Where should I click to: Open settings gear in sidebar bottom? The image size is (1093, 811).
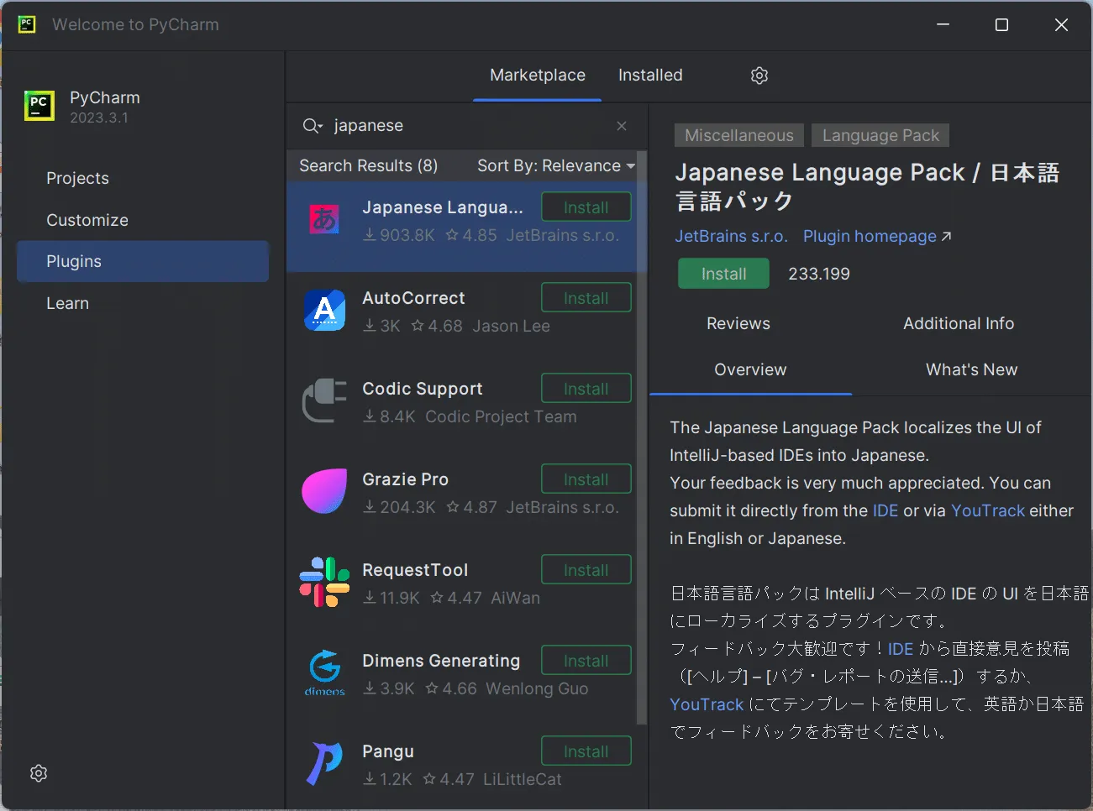pyautogui.click(x=39, y=773)
